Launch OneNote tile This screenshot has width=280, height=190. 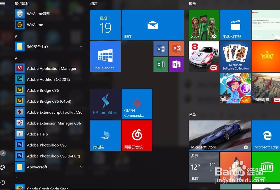(x=176, y=64)
